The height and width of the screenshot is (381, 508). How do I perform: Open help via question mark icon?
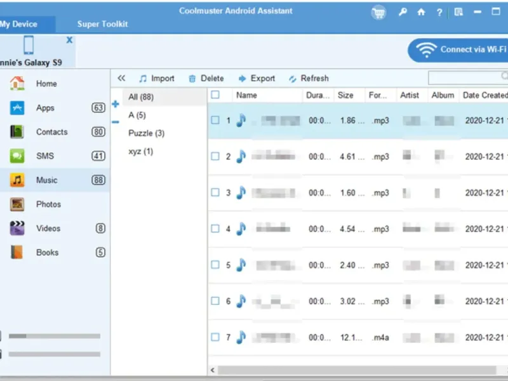(439, 13)
